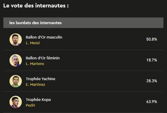Click E. Martinez's avatar photo
Viewport: 167px width, 113px height.
16,81
